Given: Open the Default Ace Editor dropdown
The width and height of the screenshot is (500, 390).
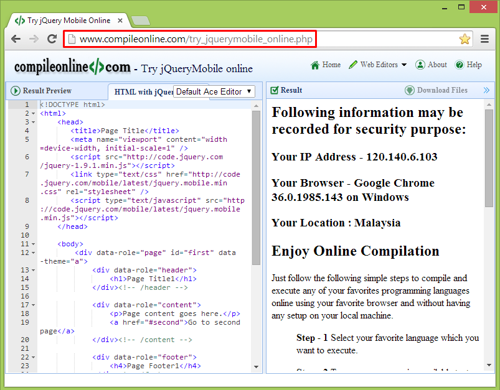Looking at the screenshot, I should (x=214, y=92).
